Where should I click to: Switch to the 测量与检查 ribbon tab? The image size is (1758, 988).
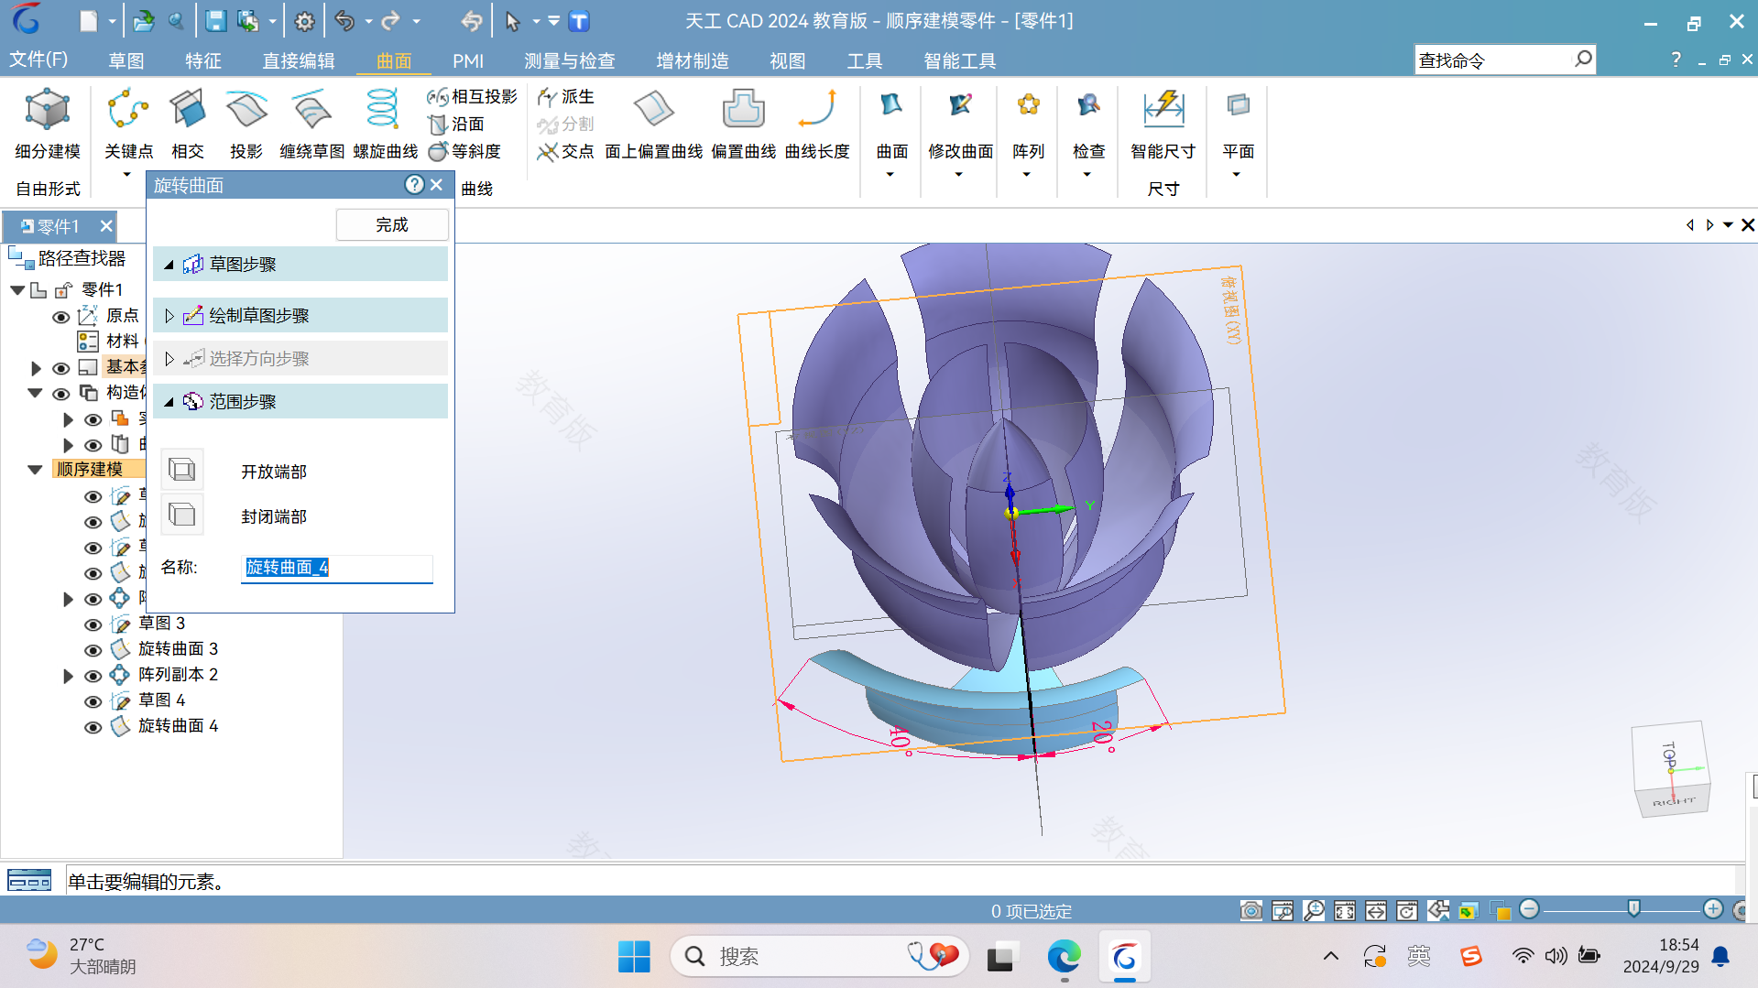tap(570, 60)
